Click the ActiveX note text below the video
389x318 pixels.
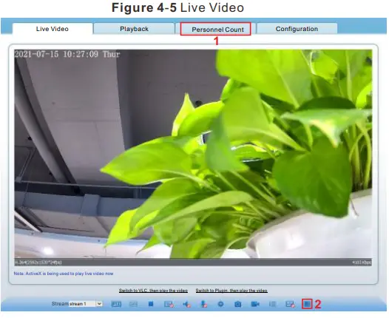(64, 274)
